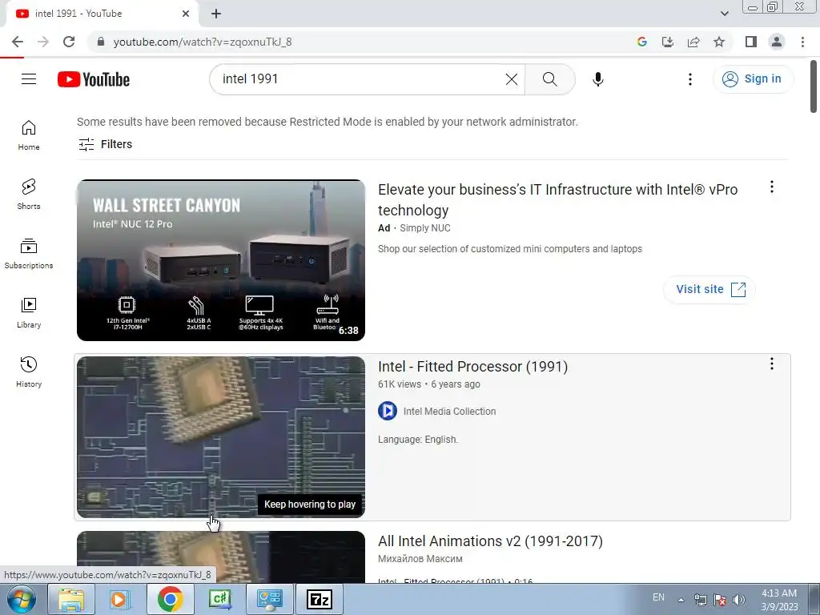The width and height of the screenshot is (820, 615).
Task: Click the All Intel Animations video thumbnail
Action: [221, 557]
